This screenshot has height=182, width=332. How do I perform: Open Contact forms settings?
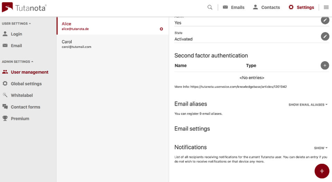click(x=21, y=107)
